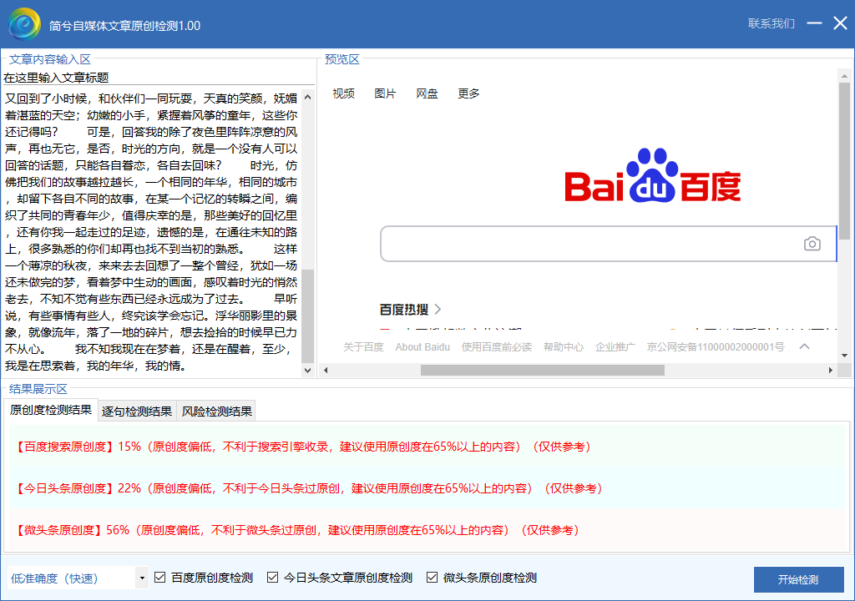Screen dimensions: 855x601
Task: Minimize the application window
Action: pos(814,23)
